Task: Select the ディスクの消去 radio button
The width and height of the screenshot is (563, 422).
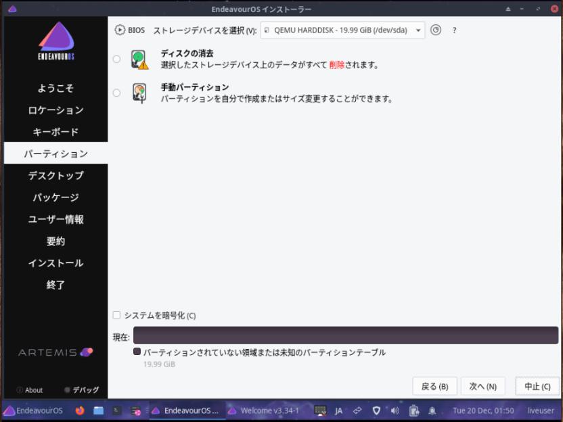Action: click(116, 59)
